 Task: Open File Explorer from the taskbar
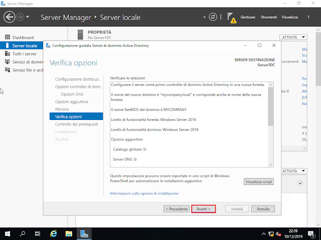(69, 233)
